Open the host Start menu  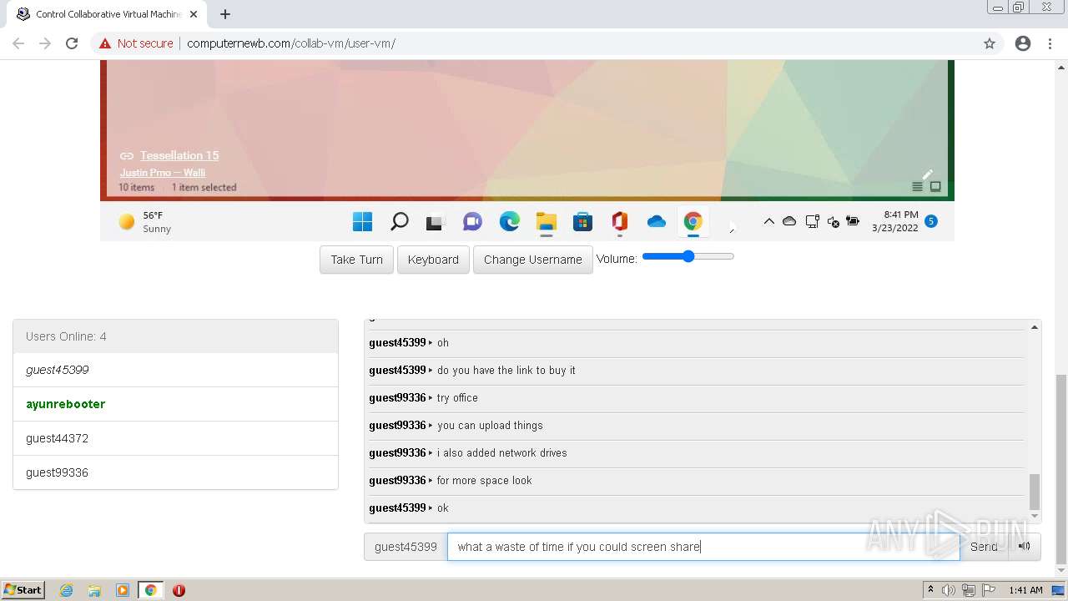[x=23, y=590]
